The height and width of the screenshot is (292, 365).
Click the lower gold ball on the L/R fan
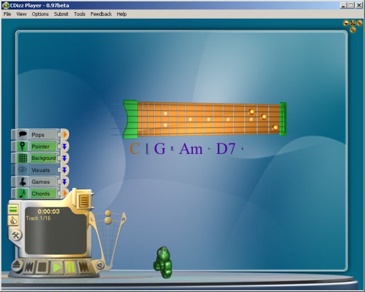108,220
